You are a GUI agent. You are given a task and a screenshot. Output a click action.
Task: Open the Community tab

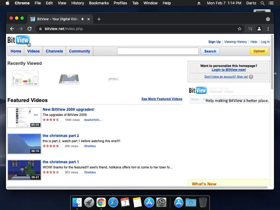point(80,51)
